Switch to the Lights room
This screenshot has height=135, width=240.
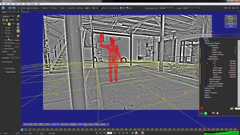pyautogui.click(x=129, y=8)
